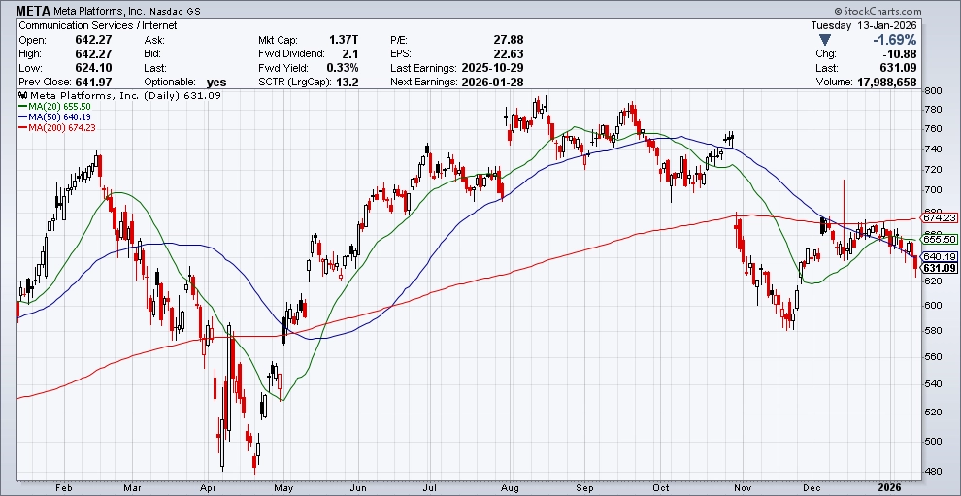The image size is (961, 496).
Task: Click the green MA(20) legend line marker
Action: (21, 107)
